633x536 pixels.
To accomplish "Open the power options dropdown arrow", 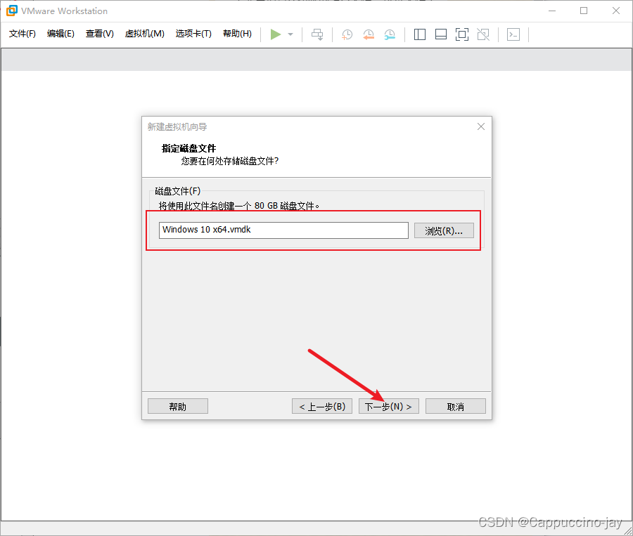I will pos(290,34).
